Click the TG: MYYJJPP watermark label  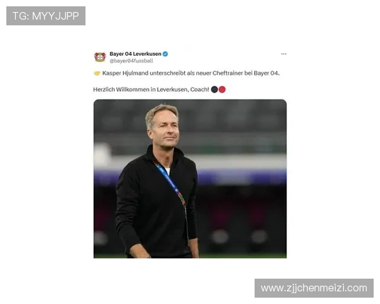point(46,16)
